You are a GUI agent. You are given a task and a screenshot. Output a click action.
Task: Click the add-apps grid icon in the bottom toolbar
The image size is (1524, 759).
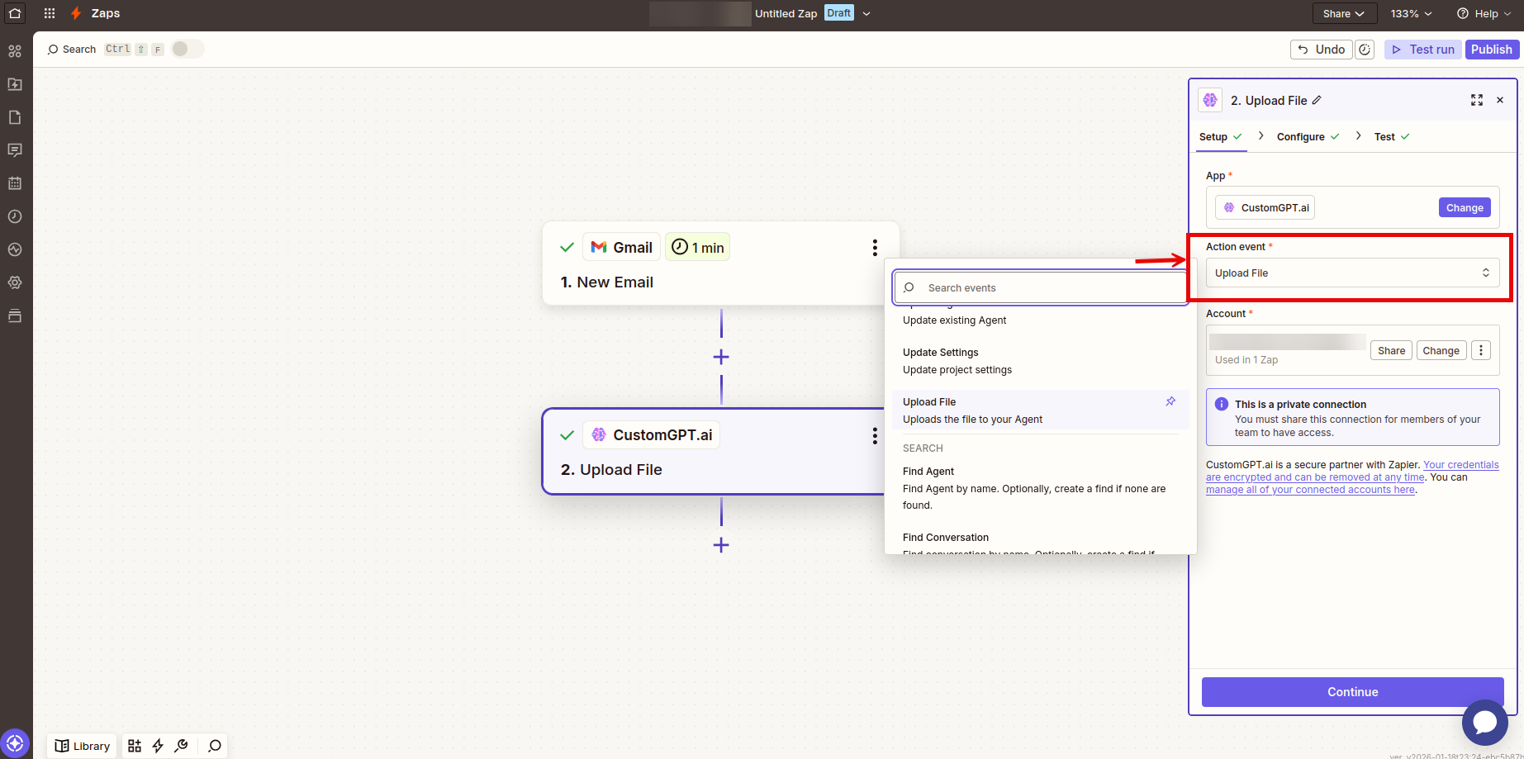tap(135, 746)
